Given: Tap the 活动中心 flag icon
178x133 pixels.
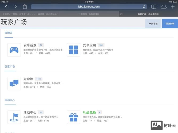Looking at the screenshot, I should coord(14,117).
